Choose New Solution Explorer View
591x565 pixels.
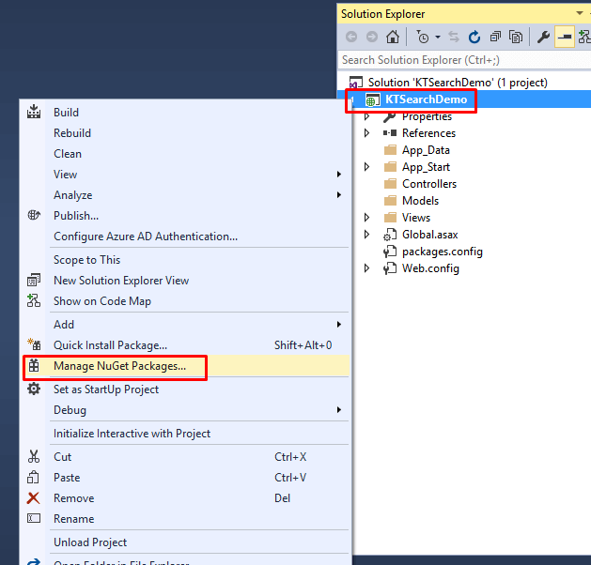pos(185,281)
